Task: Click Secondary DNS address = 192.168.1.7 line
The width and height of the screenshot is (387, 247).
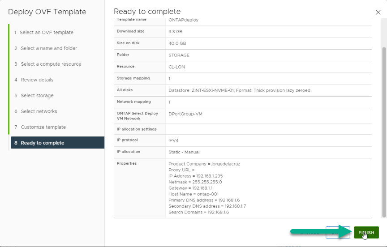Action: 207,206
